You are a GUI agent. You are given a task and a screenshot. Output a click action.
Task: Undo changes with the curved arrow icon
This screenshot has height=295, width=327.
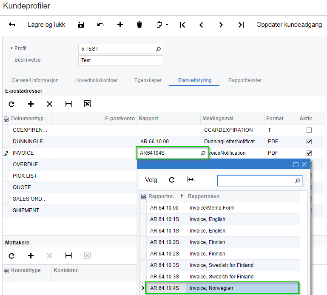pyautogui.click(x=100, y=25)
